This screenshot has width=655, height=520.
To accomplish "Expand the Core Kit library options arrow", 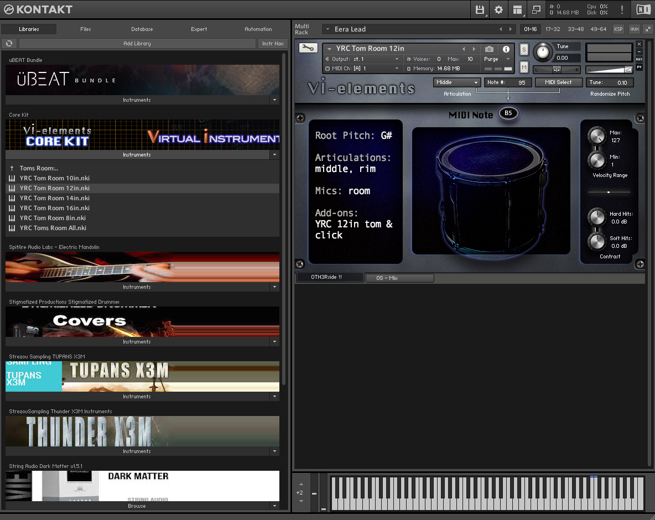I will (274, 154).
